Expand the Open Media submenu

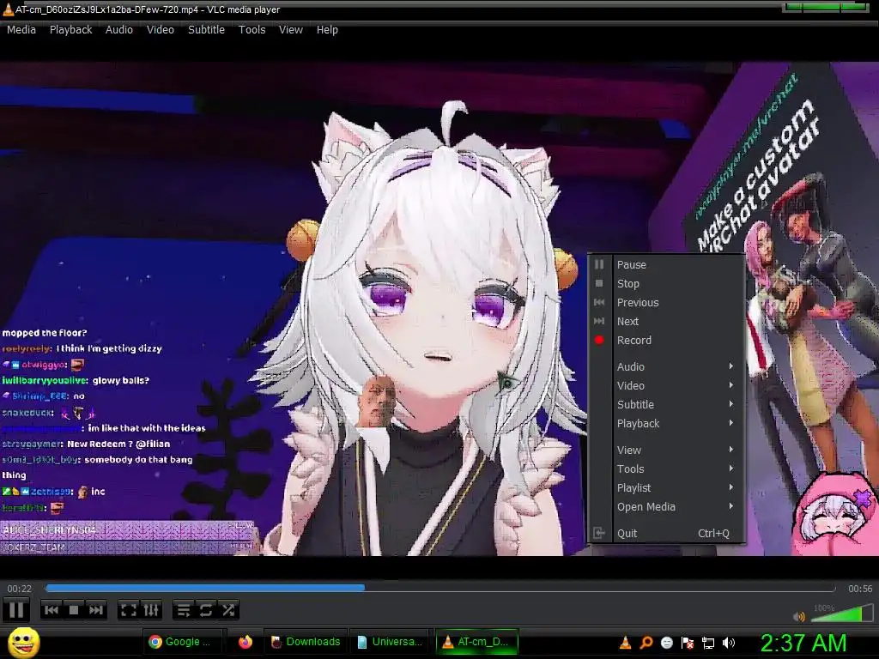click(666, 506)
